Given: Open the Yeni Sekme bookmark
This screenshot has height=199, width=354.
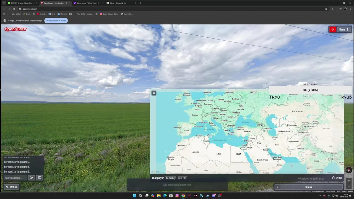Looking at the screenshot, I should click(x=127, y=14).
